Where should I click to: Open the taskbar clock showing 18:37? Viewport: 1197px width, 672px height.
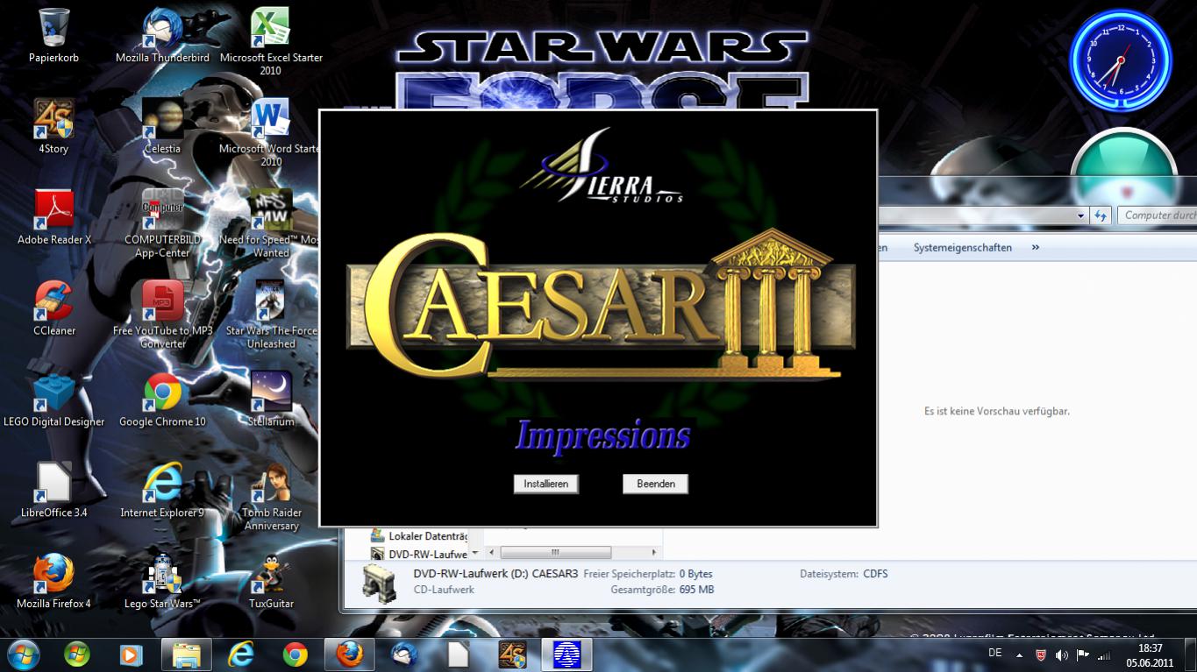[x=1150, y=655]
